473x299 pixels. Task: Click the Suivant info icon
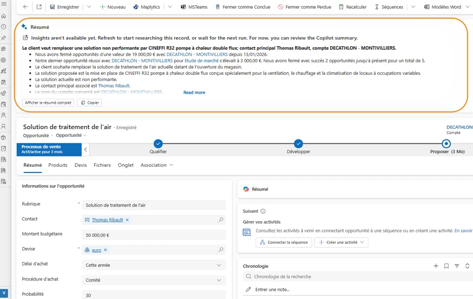pos(263,211)
